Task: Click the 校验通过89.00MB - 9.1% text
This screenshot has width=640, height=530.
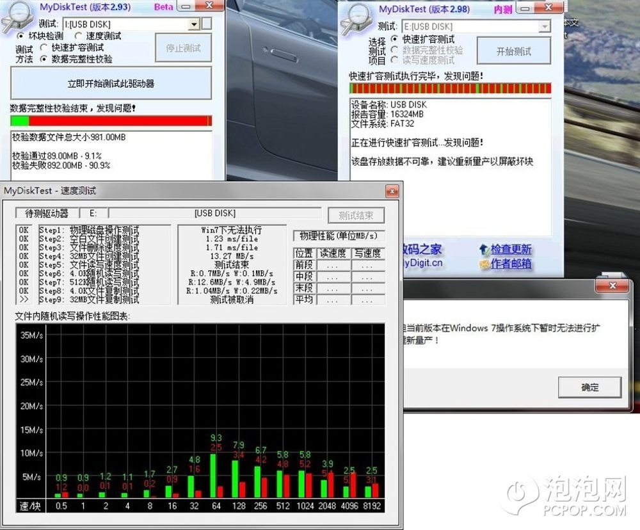Action: click(57, 156)
